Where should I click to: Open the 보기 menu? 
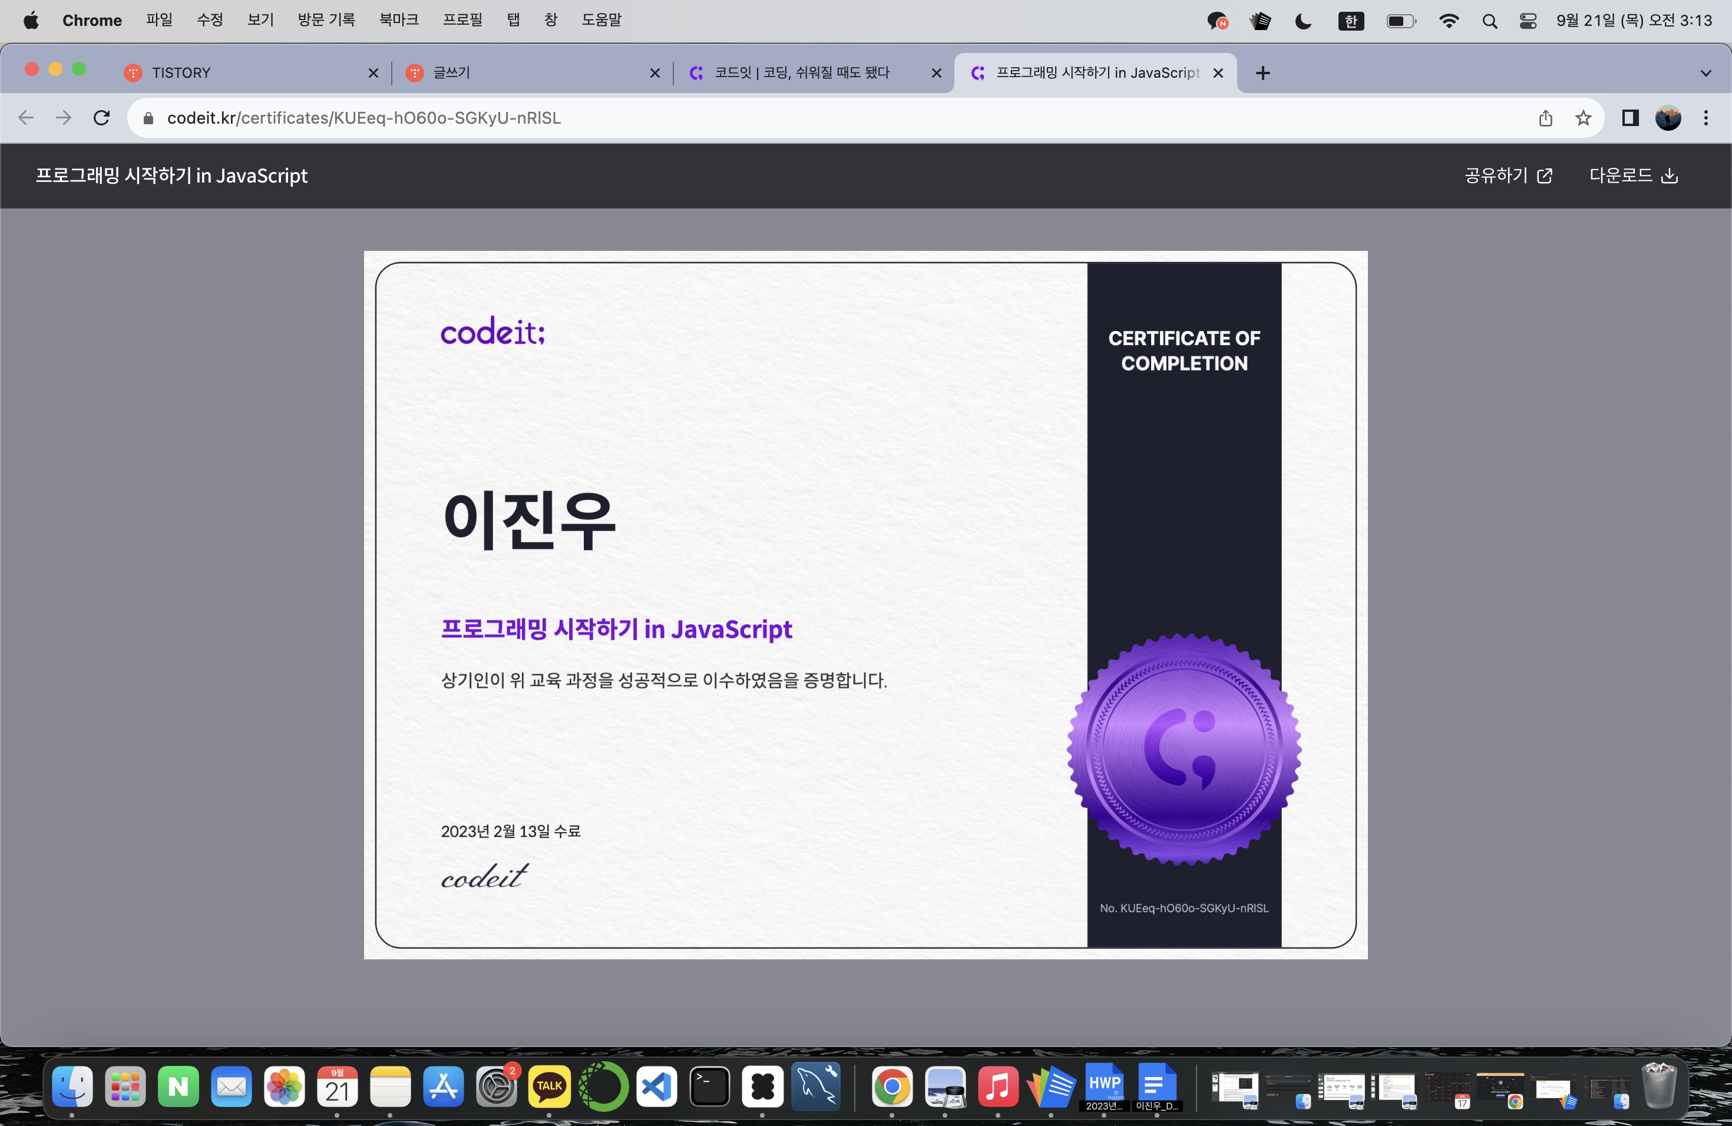tap(260, 21)
